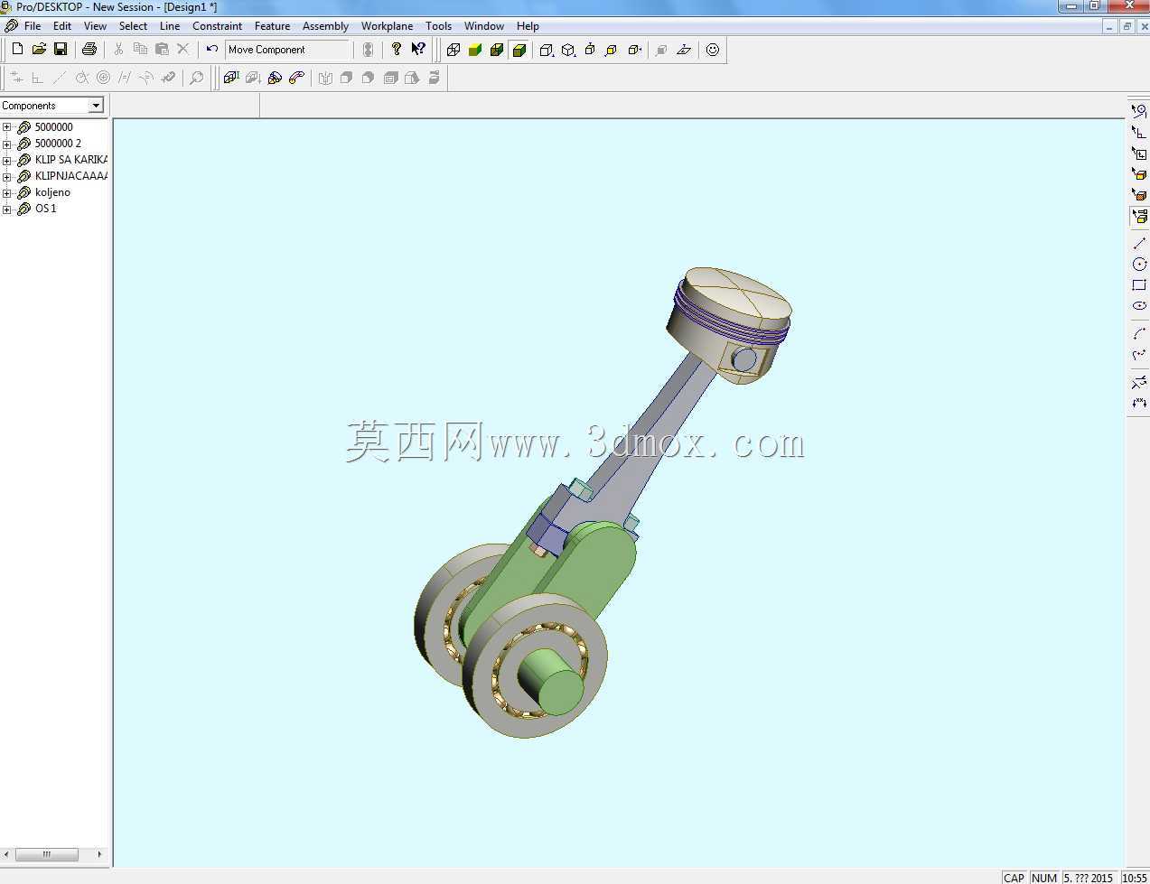Select the Spline curve tool
The image size is (1150, 884).
(x=1139, y=355)
